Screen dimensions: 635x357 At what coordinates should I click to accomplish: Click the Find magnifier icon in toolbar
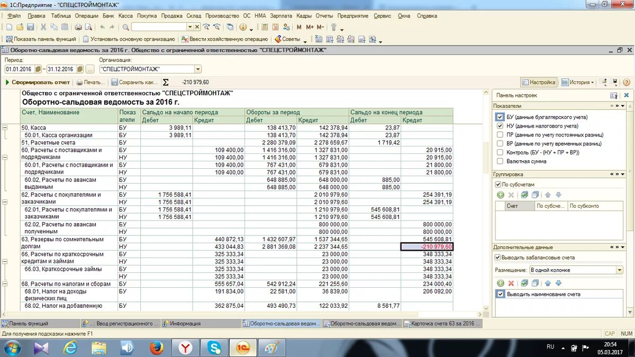pyautogui.click(x=126, y=27)
